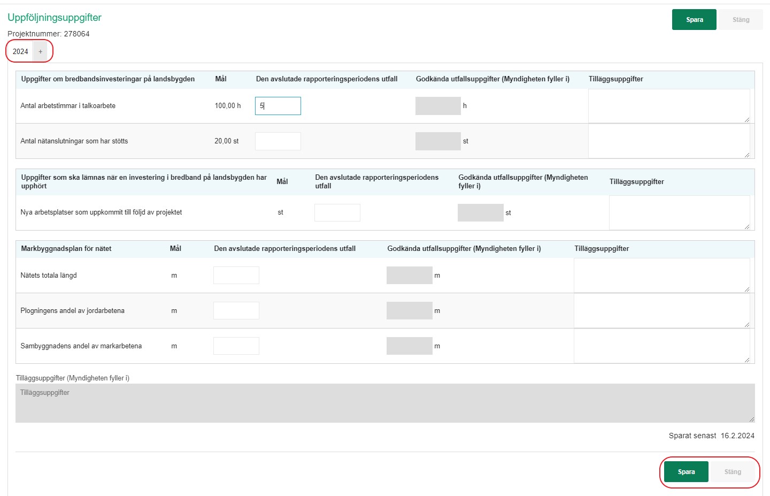Click the Nätets totala längd label
The height and width of the screenshot is (496, 770).
coord(49,276)
